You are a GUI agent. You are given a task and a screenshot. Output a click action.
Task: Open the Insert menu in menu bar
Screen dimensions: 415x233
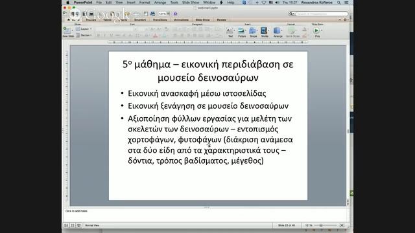(131, 3)
